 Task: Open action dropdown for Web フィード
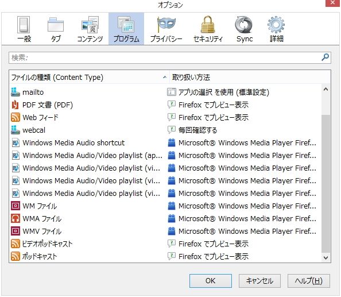243,118
